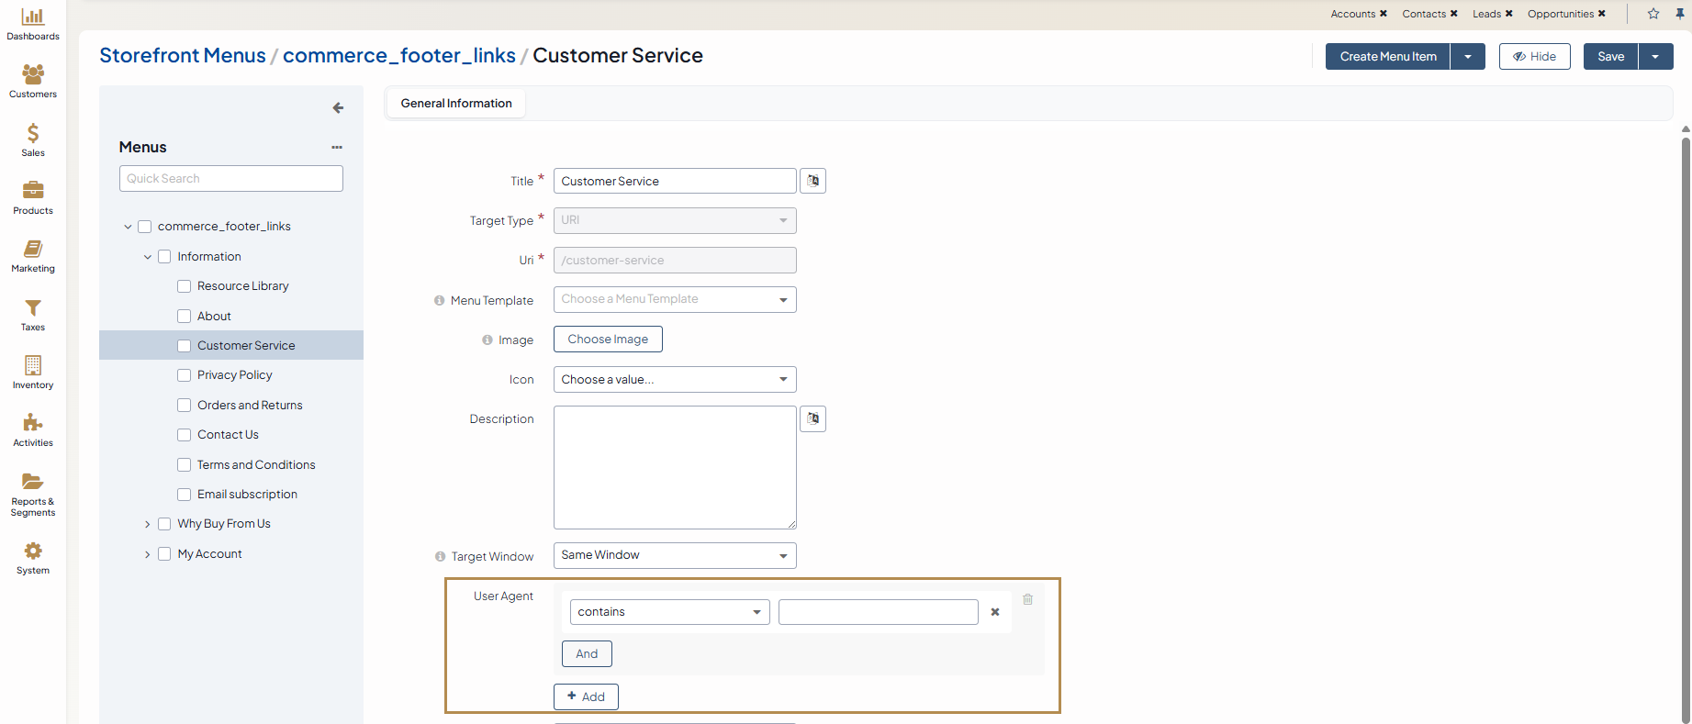This screenshot has width=1692, height=724.
Task: Open the Menus panel three-dot options
Action: coord(337,147)
